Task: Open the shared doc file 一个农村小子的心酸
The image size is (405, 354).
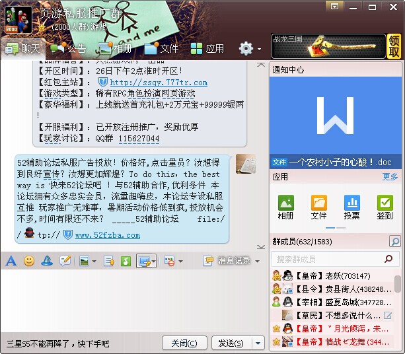Action: tap(335, 162)
